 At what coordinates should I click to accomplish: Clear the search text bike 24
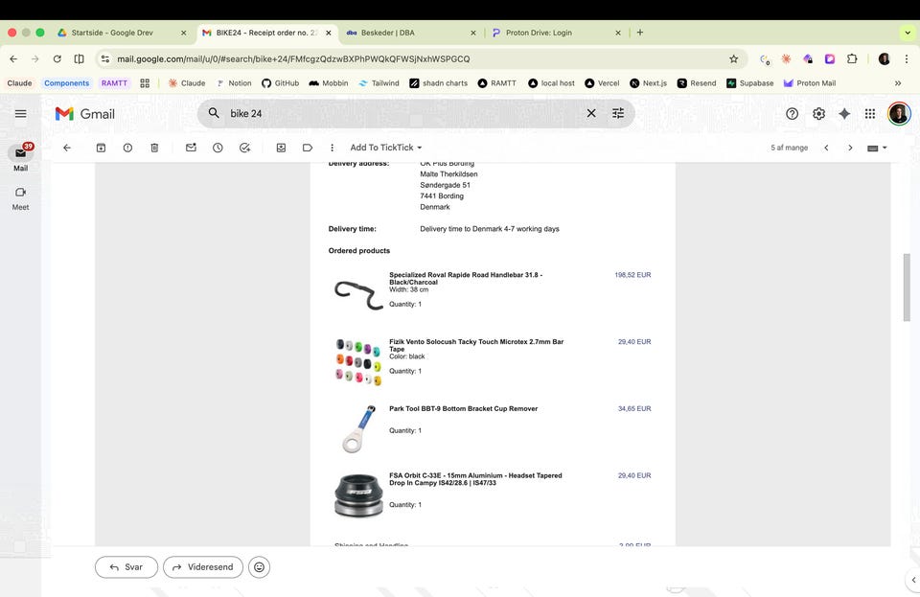591,113
